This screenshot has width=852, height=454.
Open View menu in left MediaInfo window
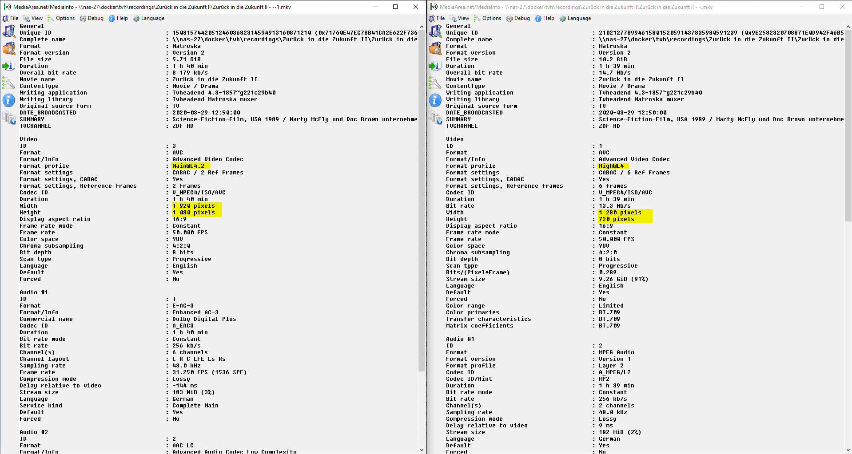33,18
